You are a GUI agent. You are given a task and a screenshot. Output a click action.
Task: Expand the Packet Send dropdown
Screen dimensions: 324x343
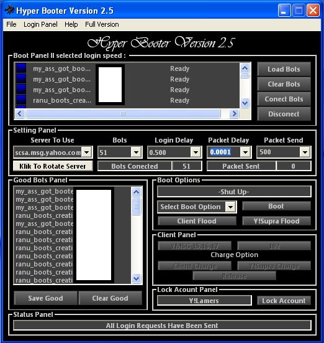305,152
